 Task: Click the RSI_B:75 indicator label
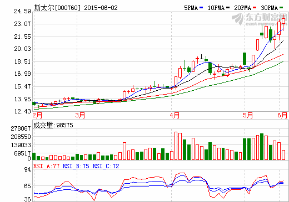pyautogui.click(x=76, y=166)
